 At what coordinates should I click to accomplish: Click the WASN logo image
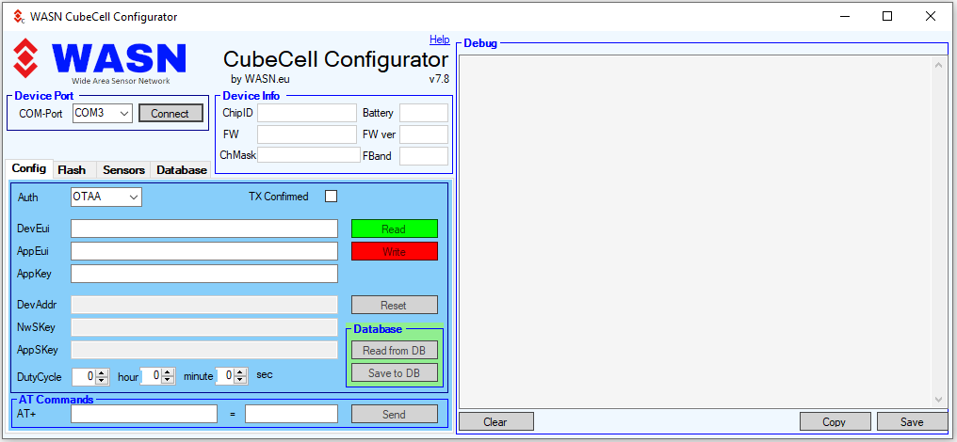click(100, 61)
